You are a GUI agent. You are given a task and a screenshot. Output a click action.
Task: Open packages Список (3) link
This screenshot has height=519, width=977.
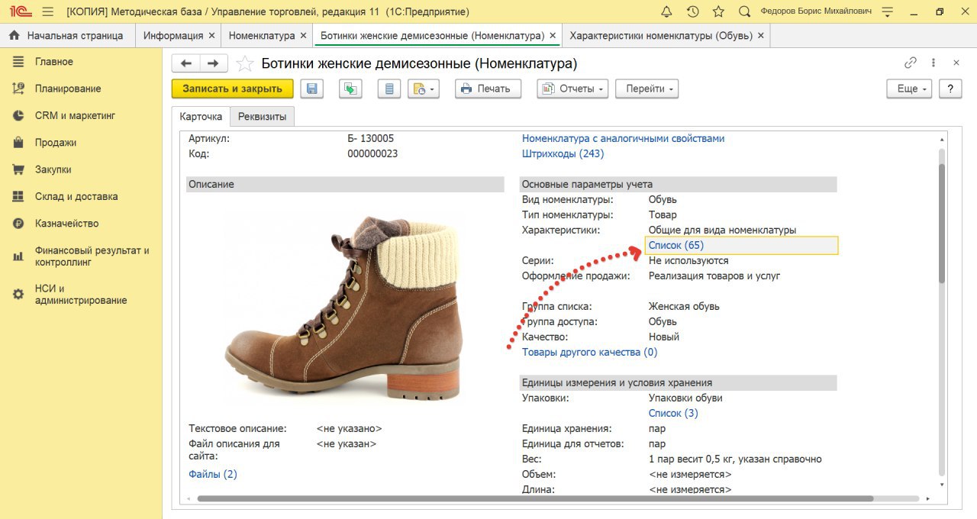coord(673,413)
